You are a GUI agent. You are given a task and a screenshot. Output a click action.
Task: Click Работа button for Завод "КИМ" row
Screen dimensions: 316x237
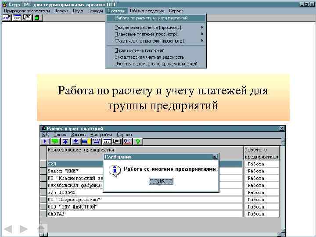(262, 171)
